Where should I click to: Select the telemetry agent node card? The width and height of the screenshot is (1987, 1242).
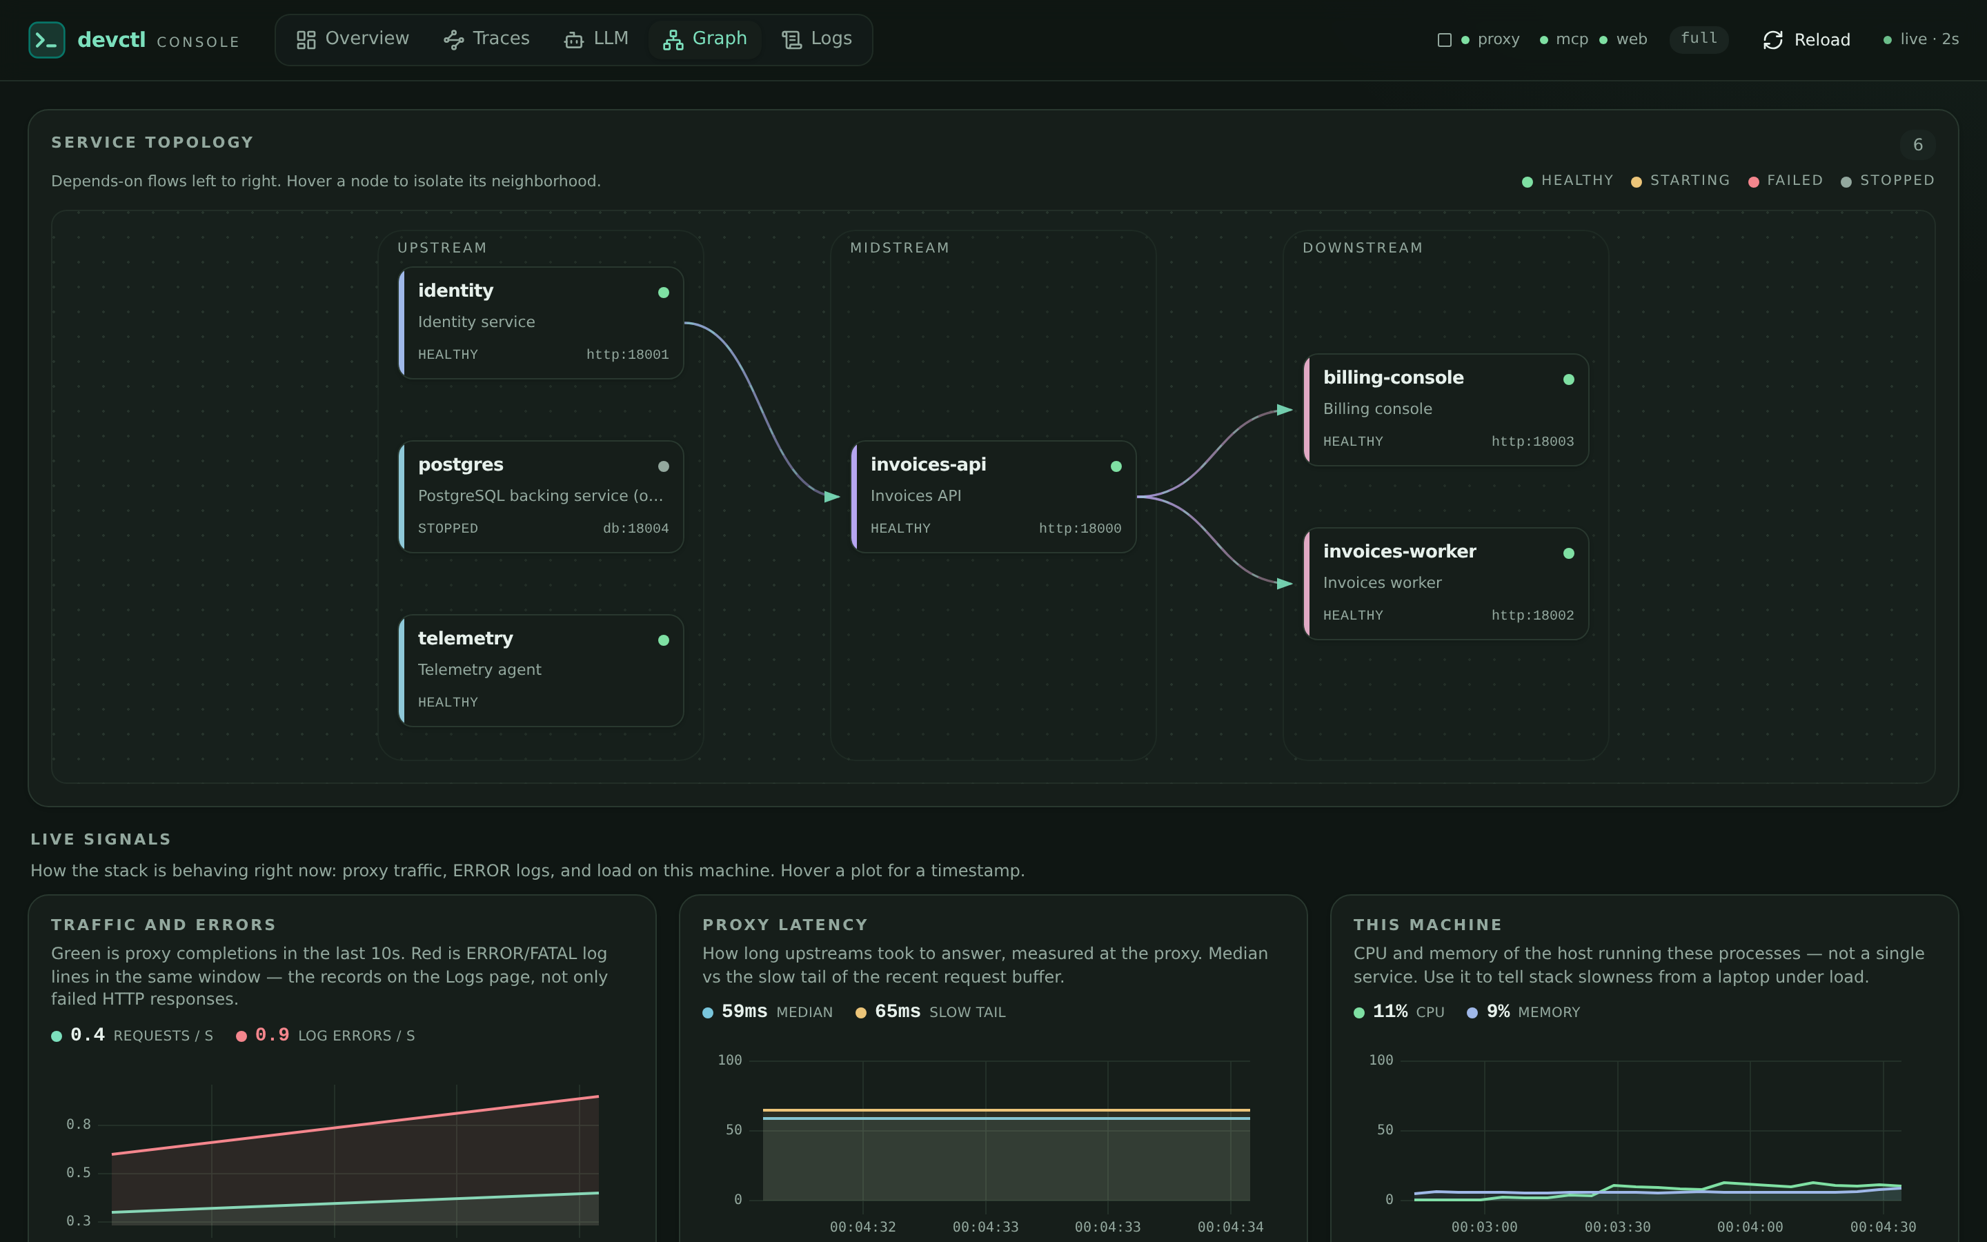(x=541, y=671)
